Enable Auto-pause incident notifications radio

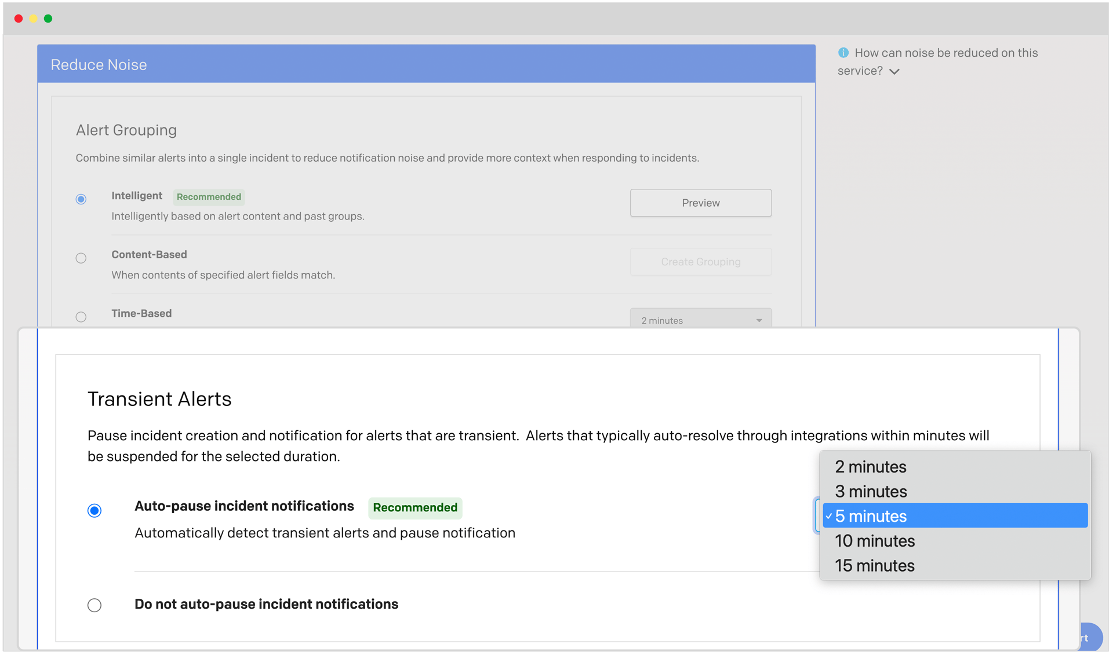pyautogui.click(x=94, y=510)
